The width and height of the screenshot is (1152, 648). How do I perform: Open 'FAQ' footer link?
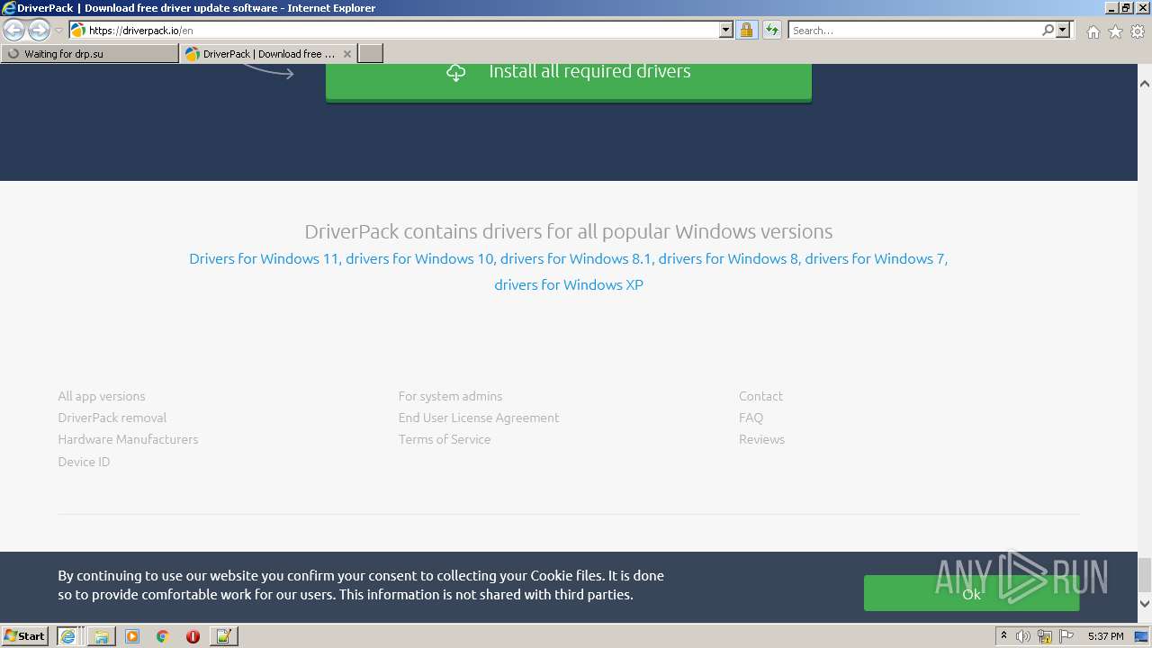click(751, 418)
